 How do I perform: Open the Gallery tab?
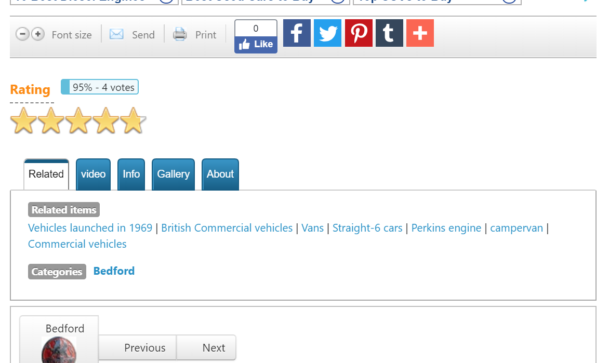(x=173, y=174)
